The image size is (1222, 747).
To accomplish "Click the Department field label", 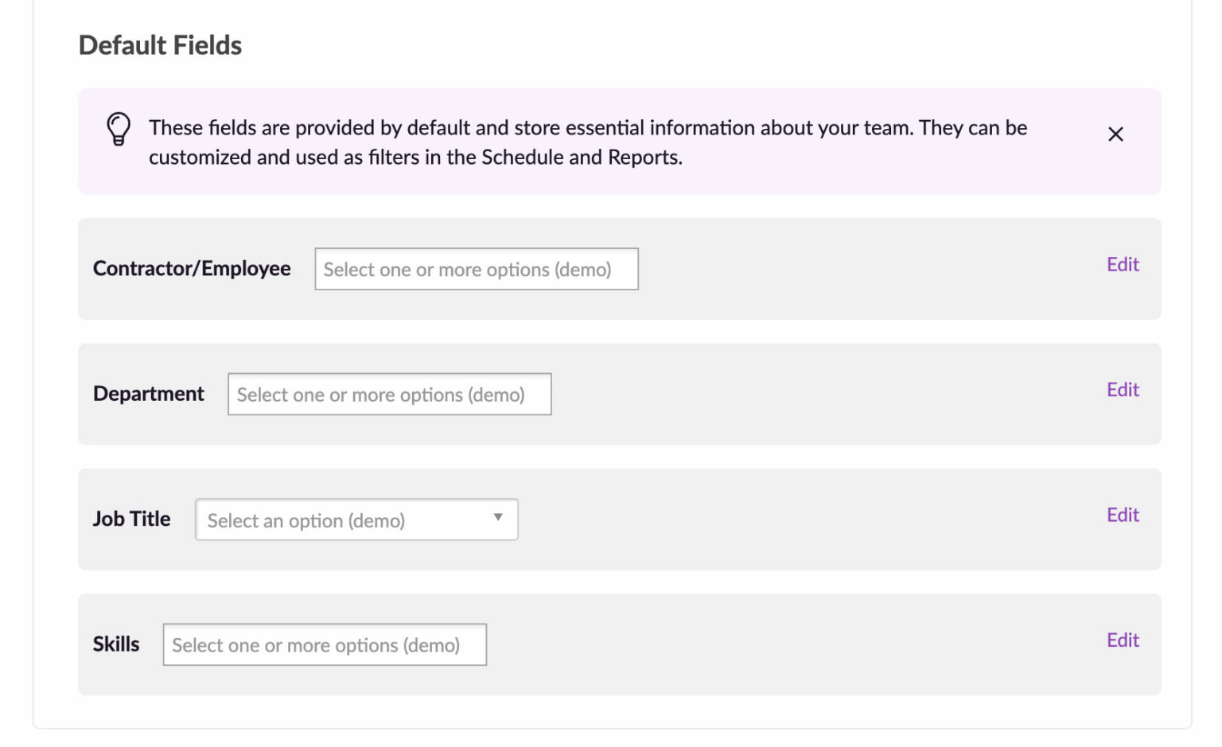I will [148, 393].
